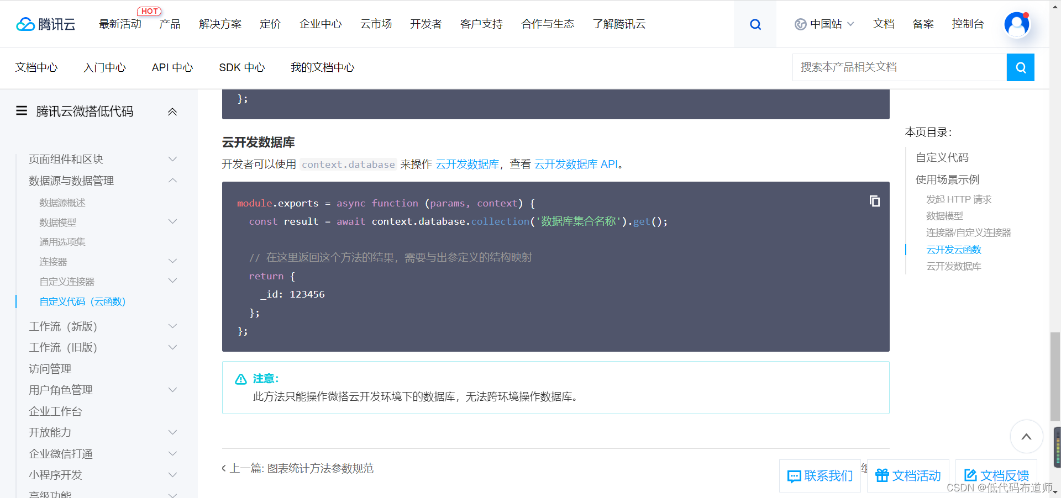1061x498 pixels.
Task: Jump to 云开发云函数 in contents
Action: [954, 250]
